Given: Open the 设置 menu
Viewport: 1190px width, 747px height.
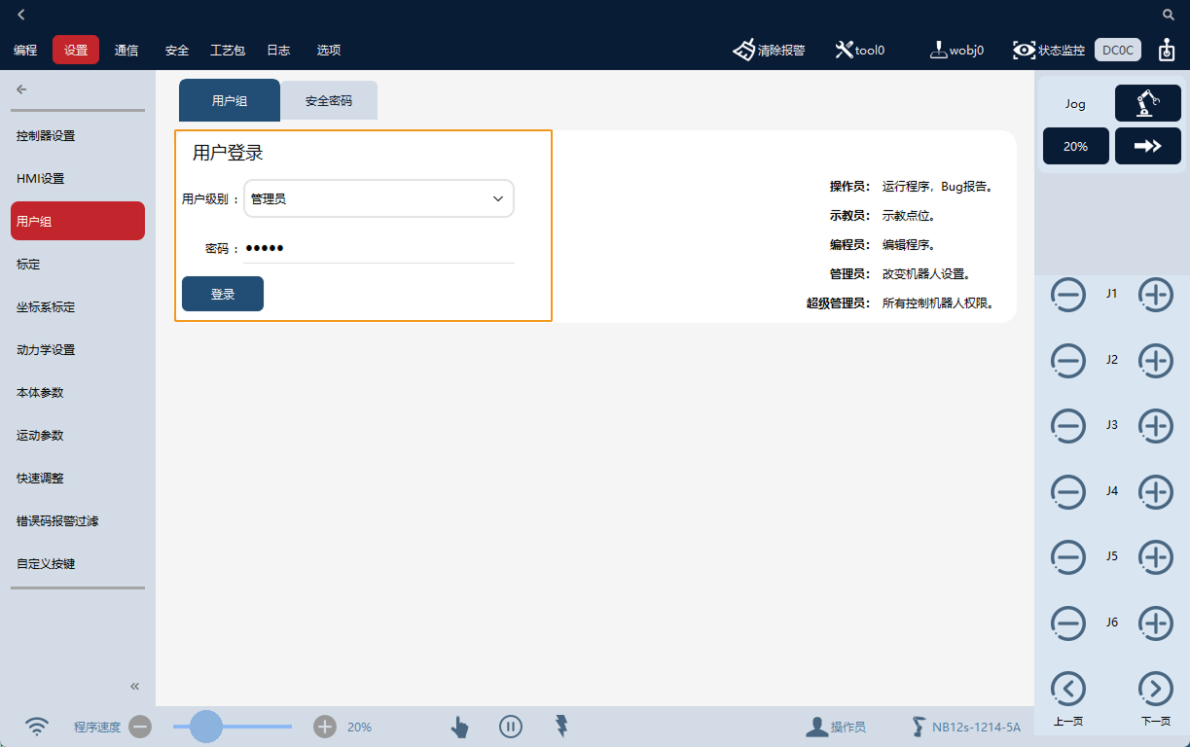Looking at the screenshot, I should [76, 50].
